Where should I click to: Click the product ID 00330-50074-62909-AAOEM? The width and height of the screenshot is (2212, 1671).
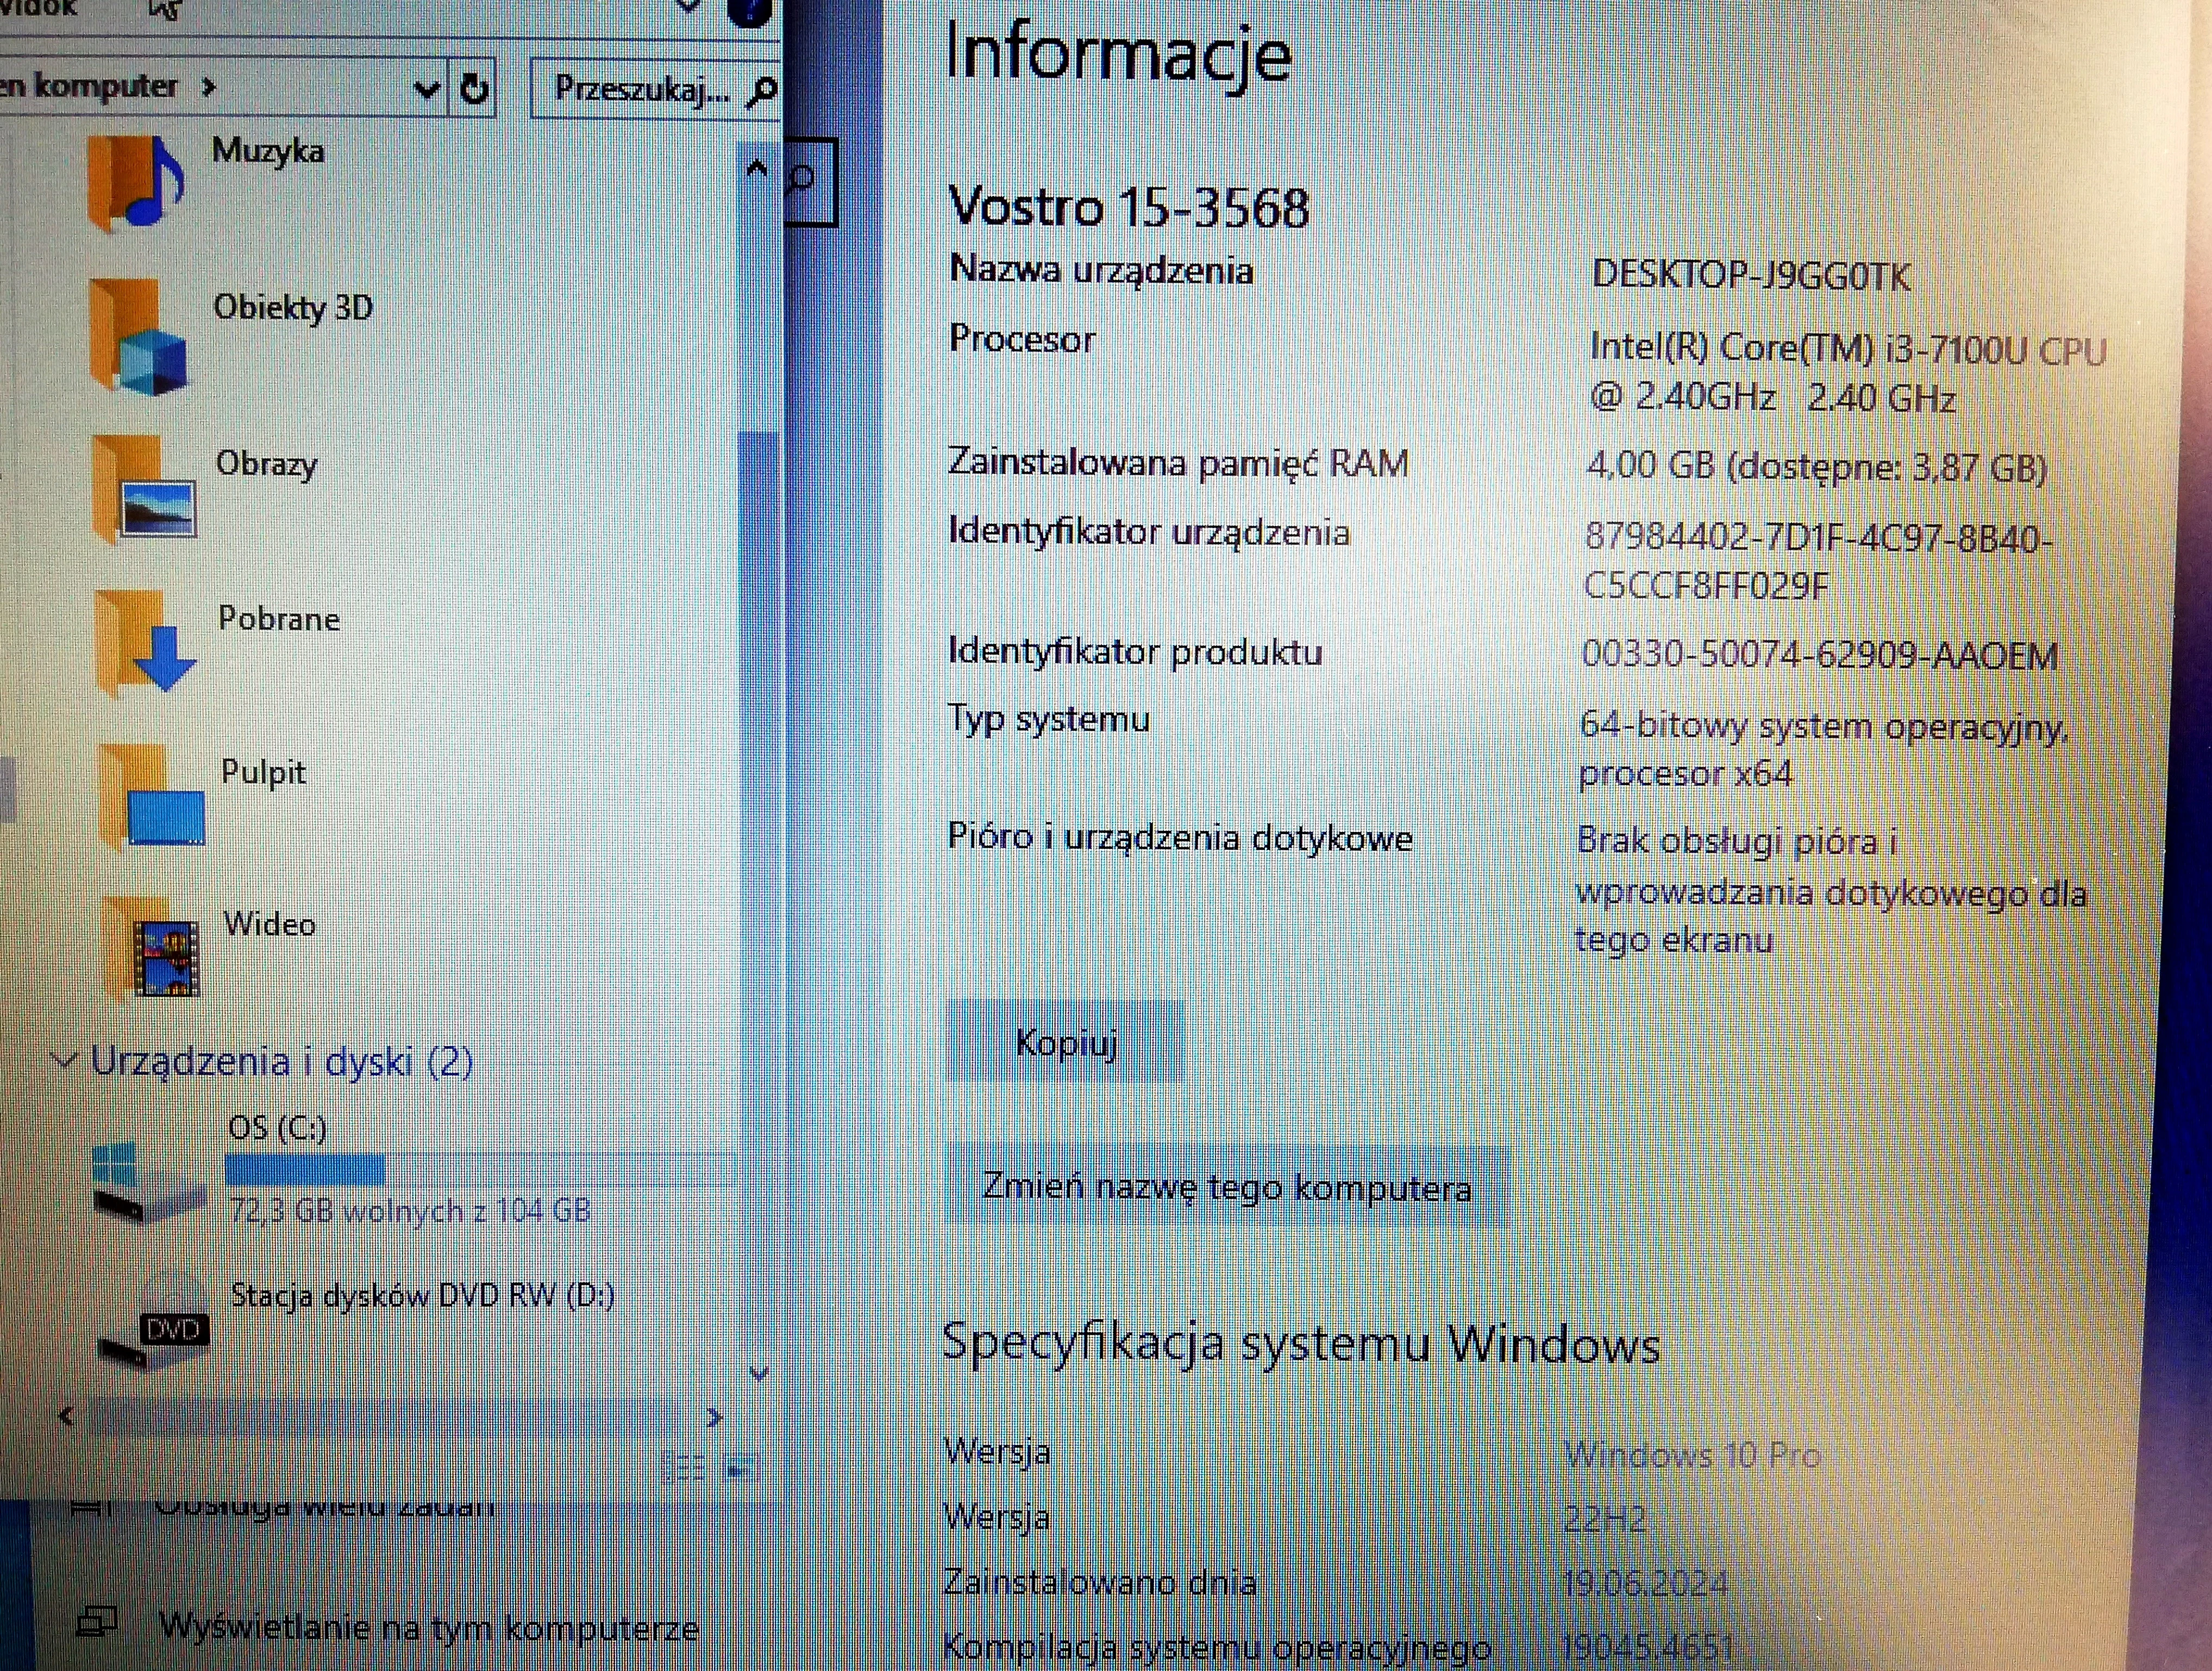[x=1819, y=655]
